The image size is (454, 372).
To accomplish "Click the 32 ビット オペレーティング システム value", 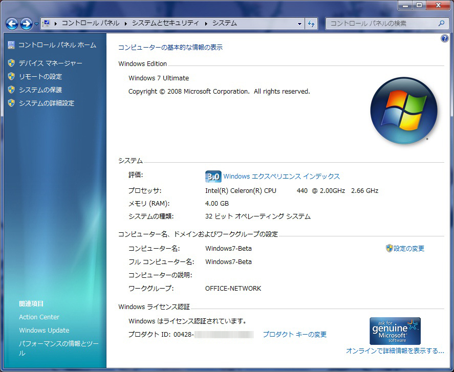I will [257, 216].
